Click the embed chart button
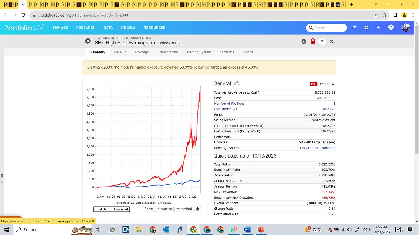 tap(184, 209)
